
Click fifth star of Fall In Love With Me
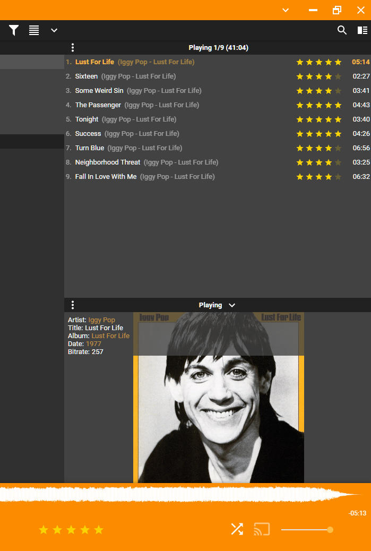[338, 177]
